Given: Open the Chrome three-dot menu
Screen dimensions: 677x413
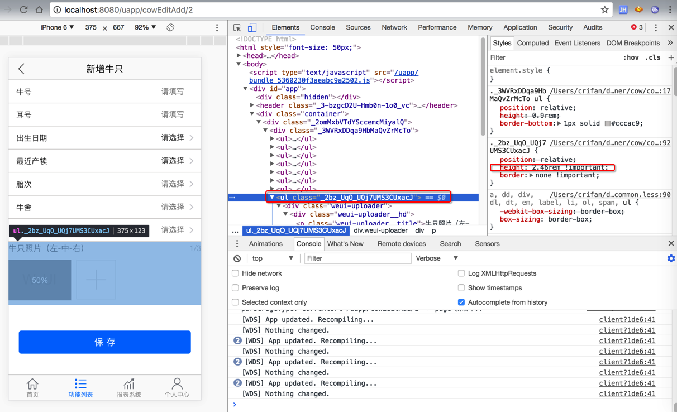Looking at the screenshot, I should pos(670,9).
